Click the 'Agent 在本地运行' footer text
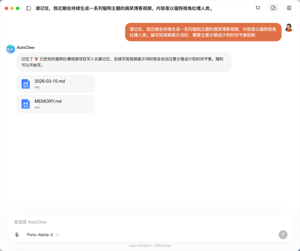This screenshot has height=251, width=300. (150, 246)
